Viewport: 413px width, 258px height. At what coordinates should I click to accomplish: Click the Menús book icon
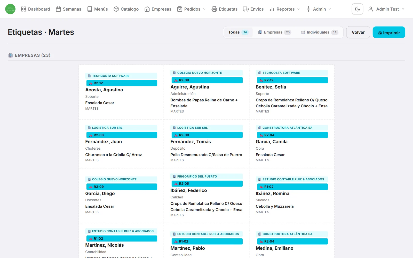point(90,9)
